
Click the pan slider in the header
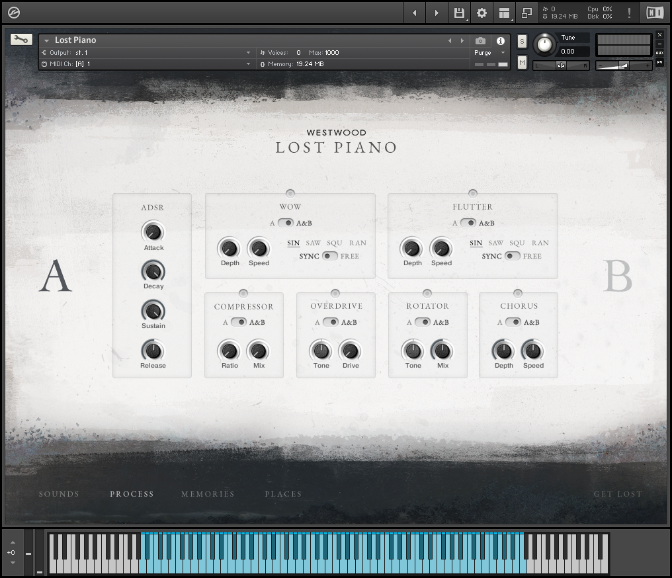tap(561, 65)
